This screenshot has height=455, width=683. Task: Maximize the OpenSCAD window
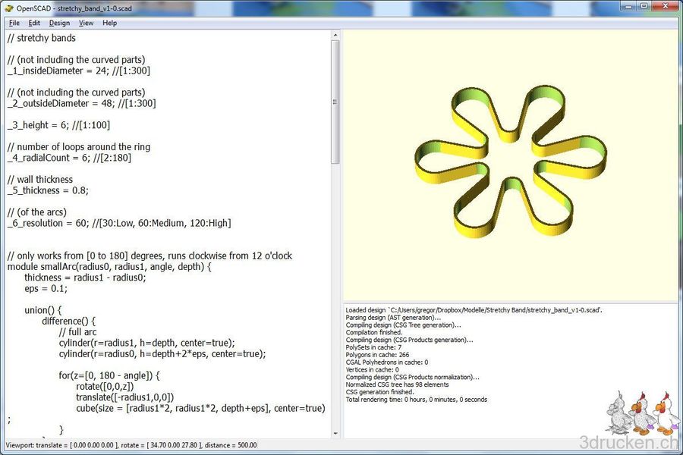(x=644, y=6)
